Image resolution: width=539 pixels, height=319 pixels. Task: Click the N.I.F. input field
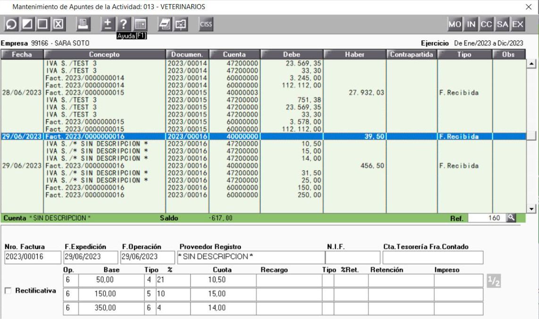pyautogui.click(x=353, y=257)
